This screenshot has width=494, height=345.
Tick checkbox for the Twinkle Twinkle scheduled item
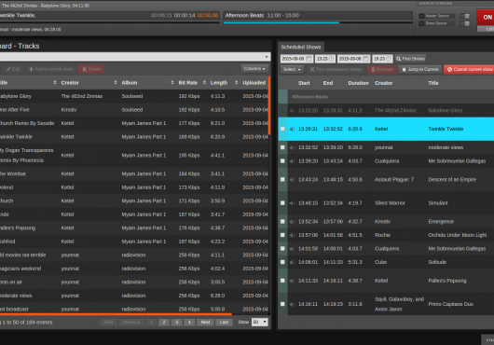click(x=282, y=129)
